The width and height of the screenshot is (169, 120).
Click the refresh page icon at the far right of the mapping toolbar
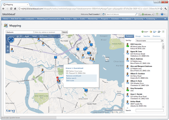point(163,32)
